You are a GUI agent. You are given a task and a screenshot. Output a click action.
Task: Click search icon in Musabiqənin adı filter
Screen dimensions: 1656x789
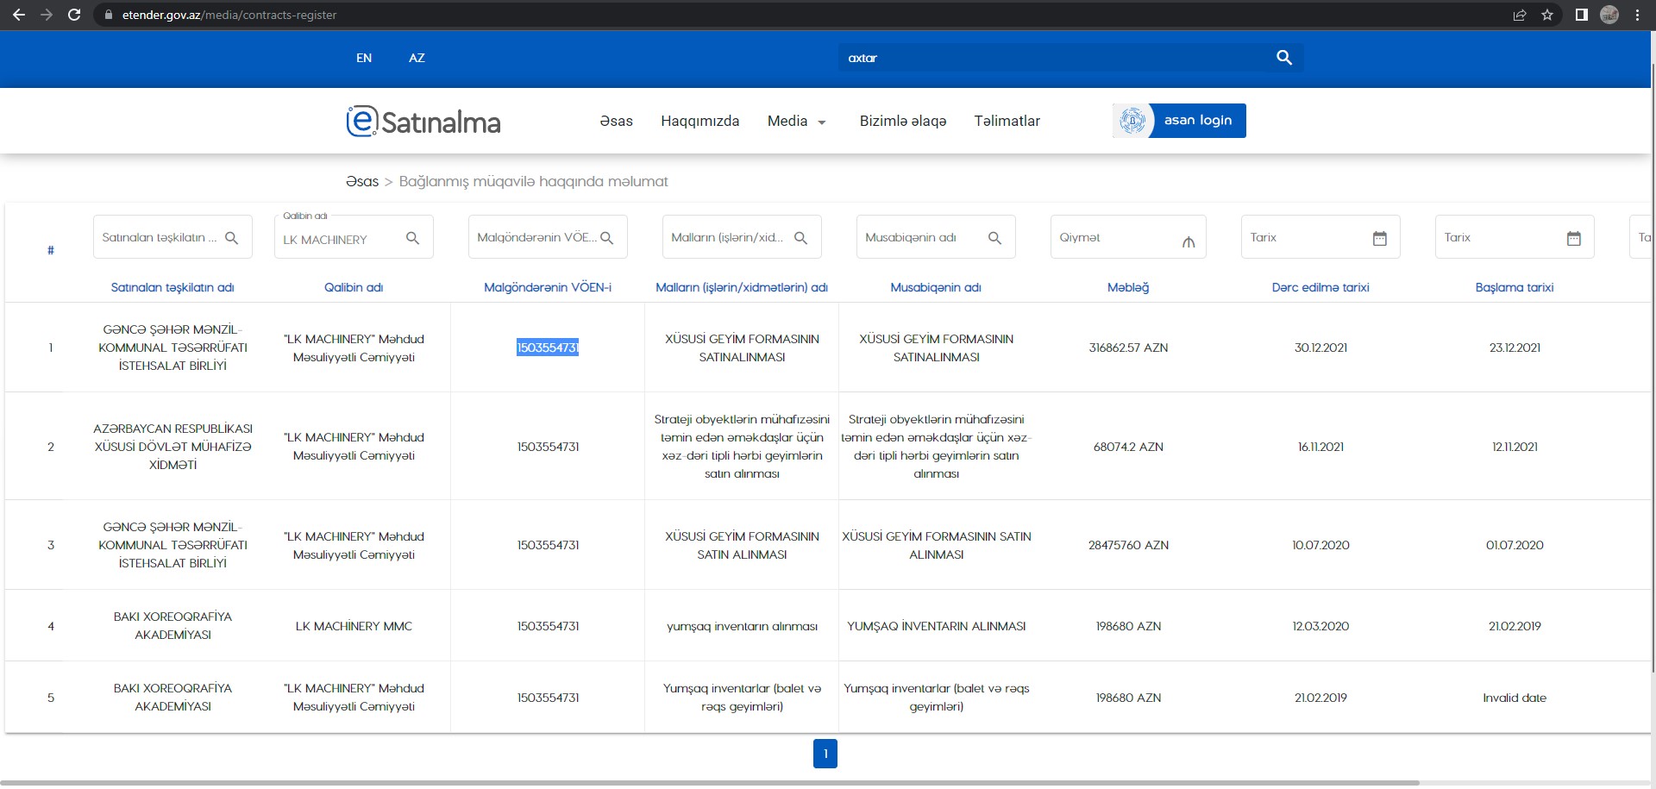coord(994,238)
